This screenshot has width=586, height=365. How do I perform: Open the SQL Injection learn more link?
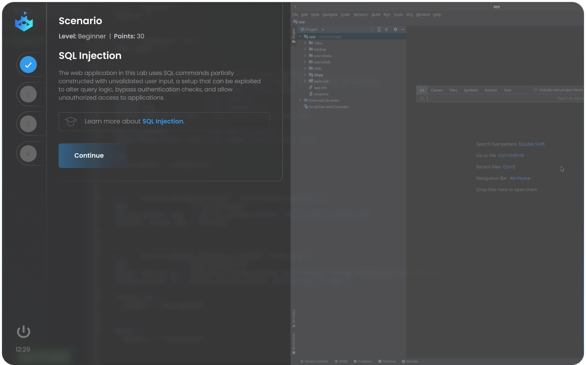(163, 121)
